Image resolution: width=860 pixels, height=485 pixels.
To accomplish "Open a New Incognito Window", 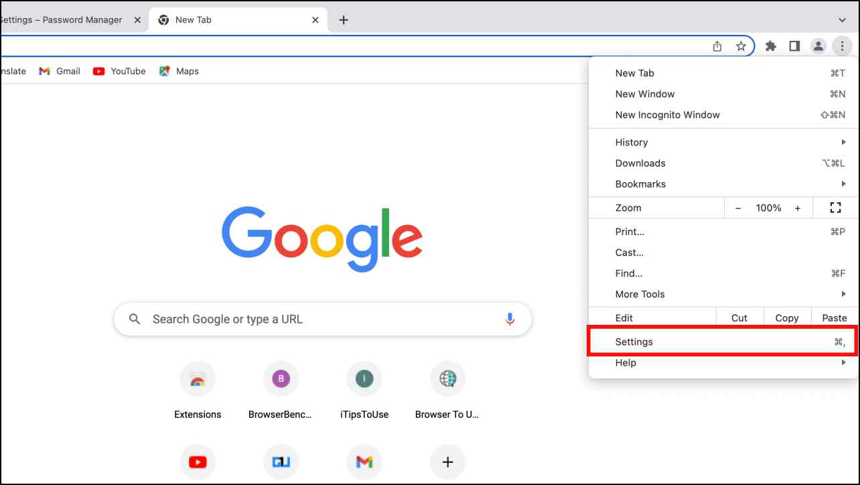I will click(x=723, y=115).
